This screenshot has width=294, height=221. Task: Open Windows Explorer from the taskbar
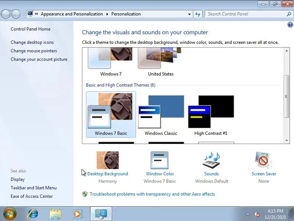click(x=55, y=214)
